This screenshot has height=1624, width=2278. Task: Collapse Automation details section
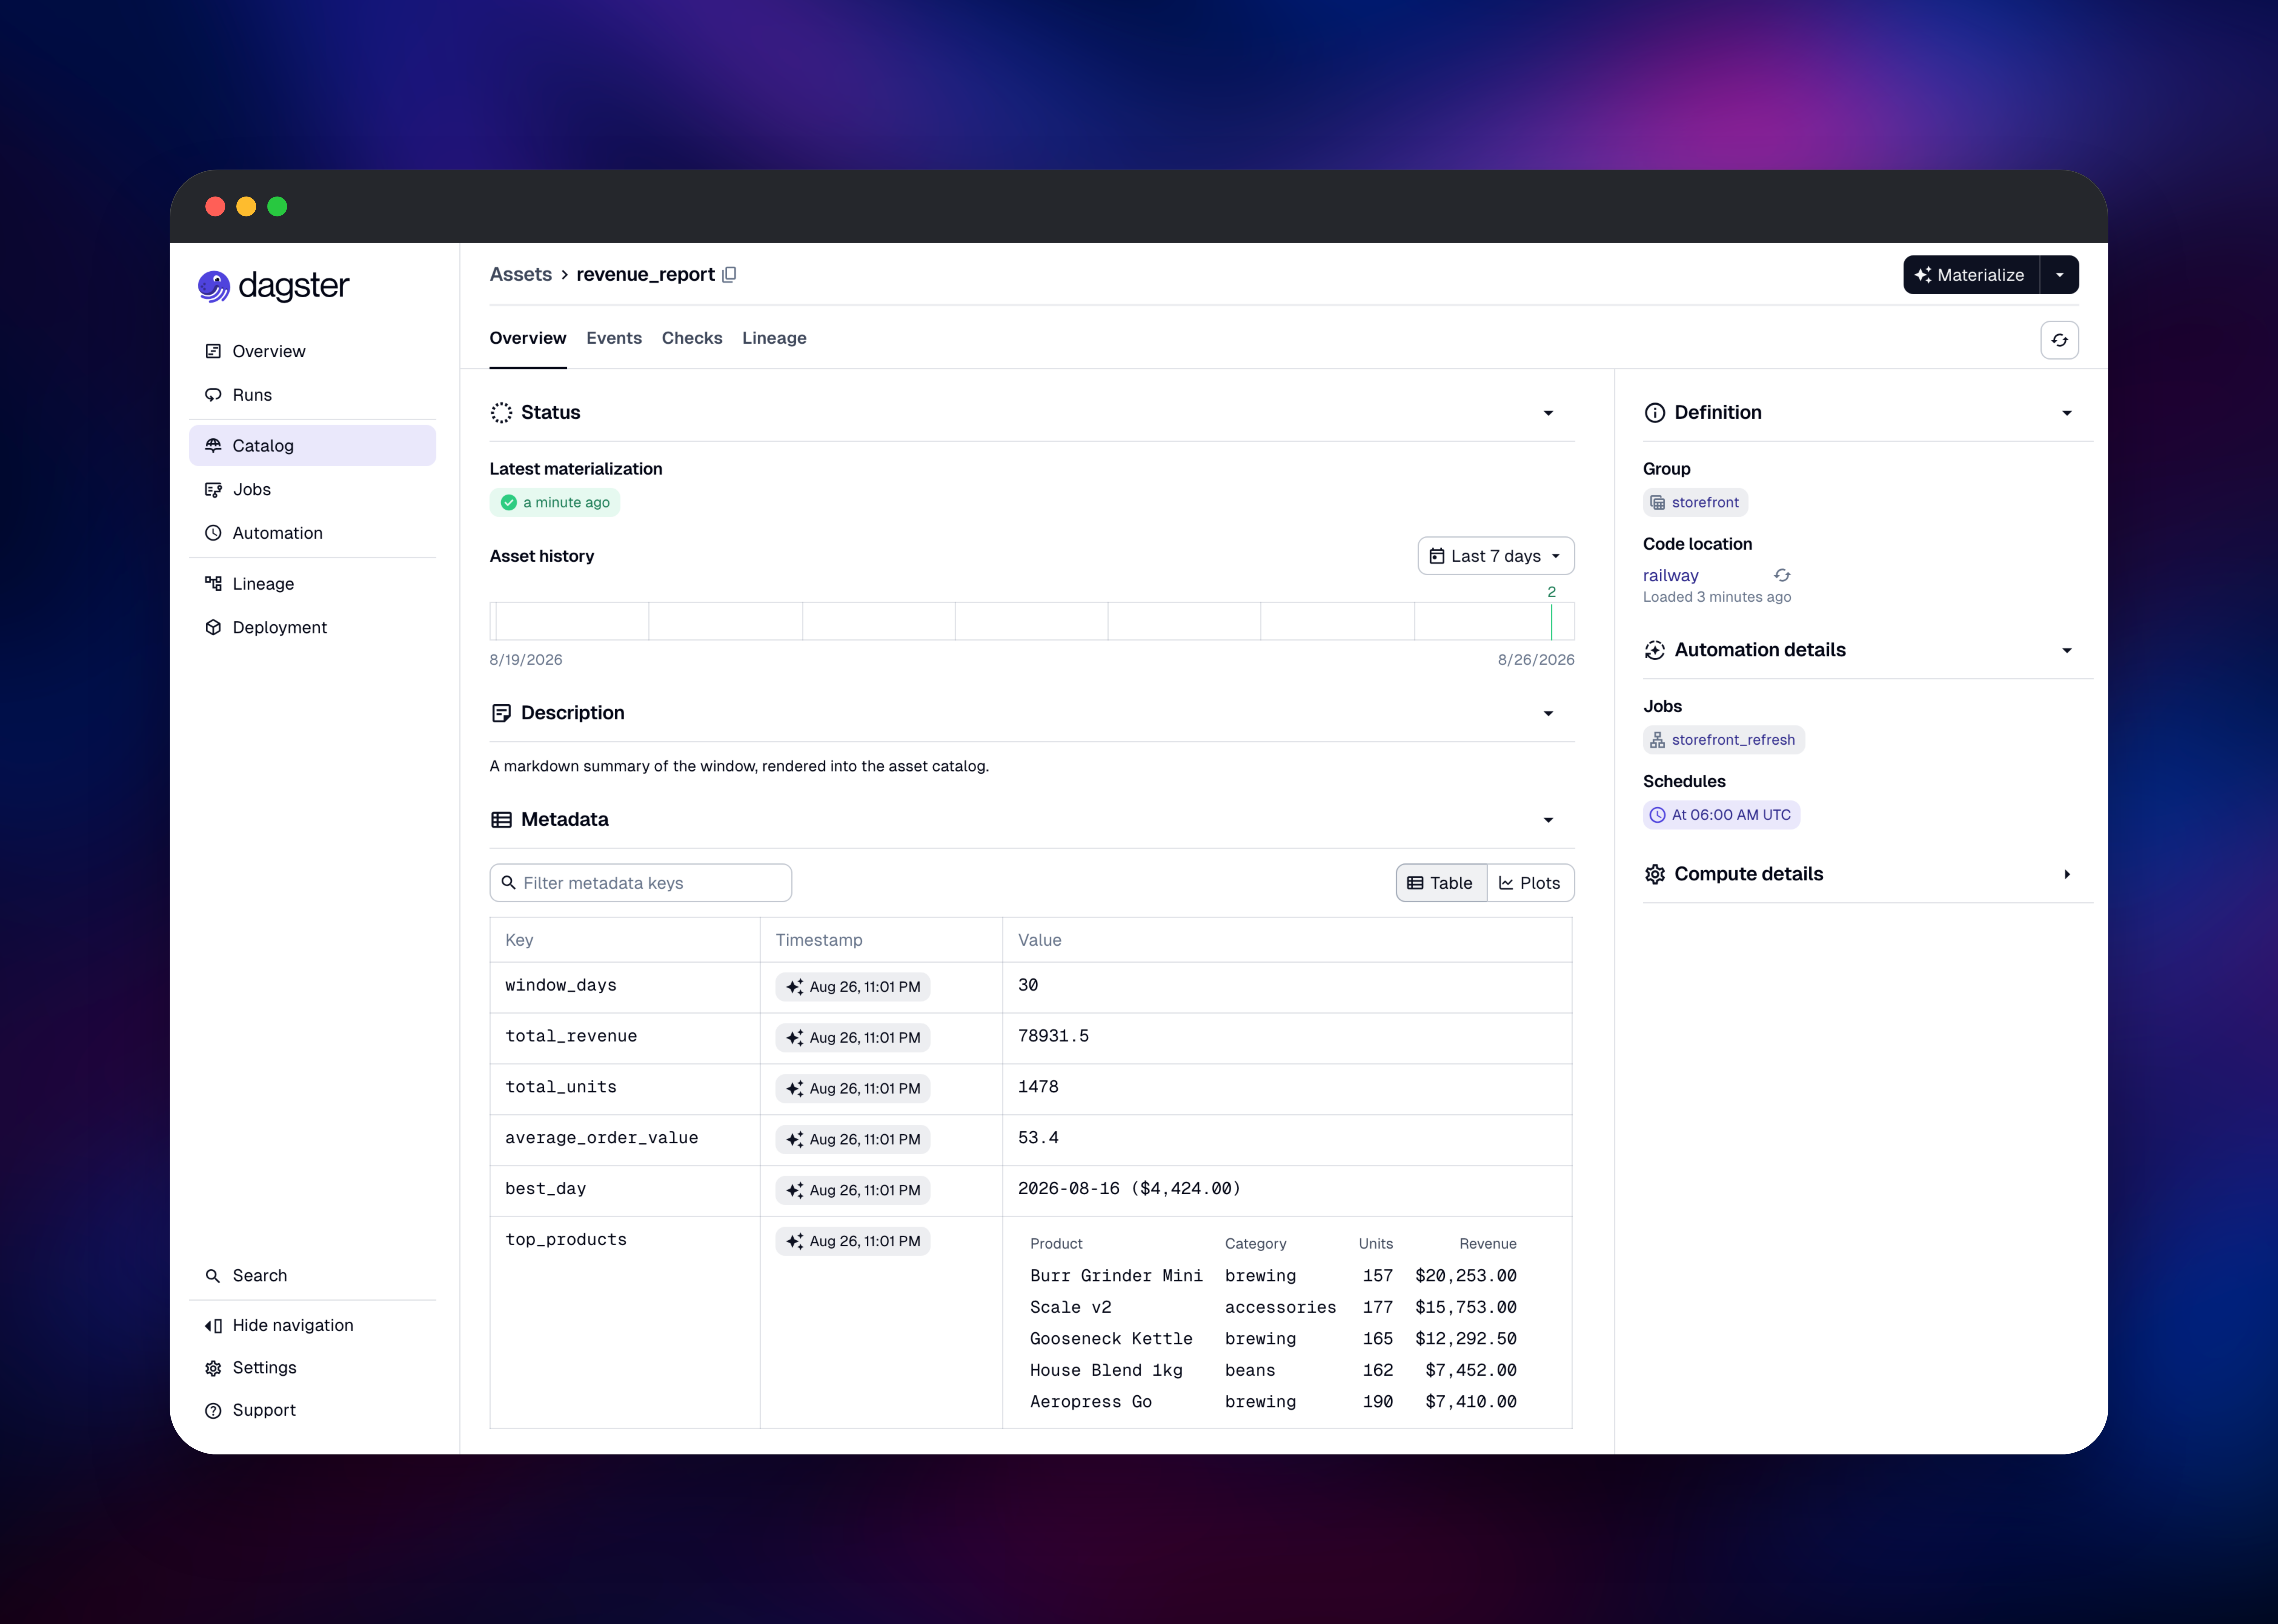tap(2067, 650)
